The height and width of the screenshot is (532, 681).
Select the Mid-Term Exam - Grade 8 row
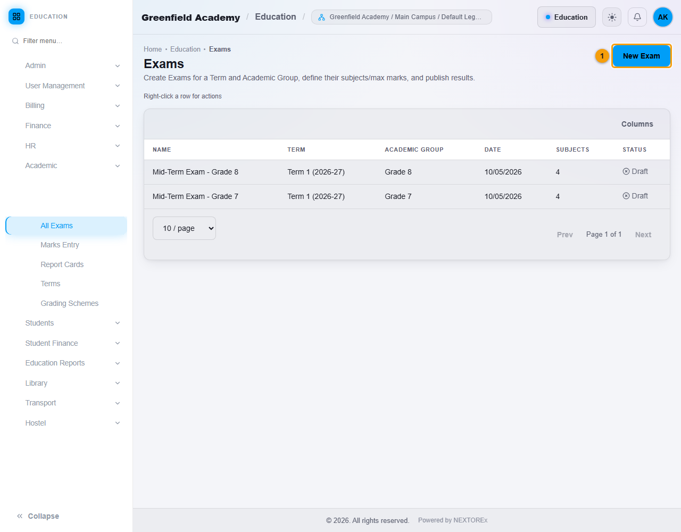tap(407, 172)
